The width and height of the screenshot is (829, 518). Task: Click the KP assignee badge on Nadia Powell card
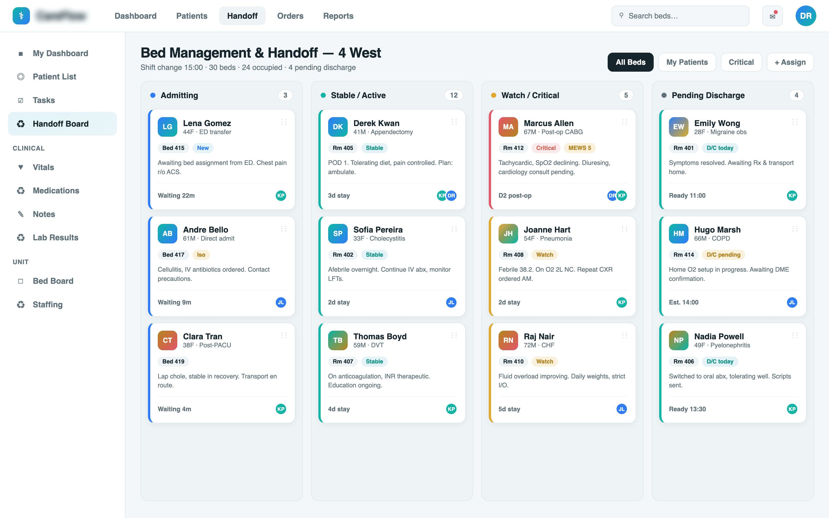(x=792, y=409)
